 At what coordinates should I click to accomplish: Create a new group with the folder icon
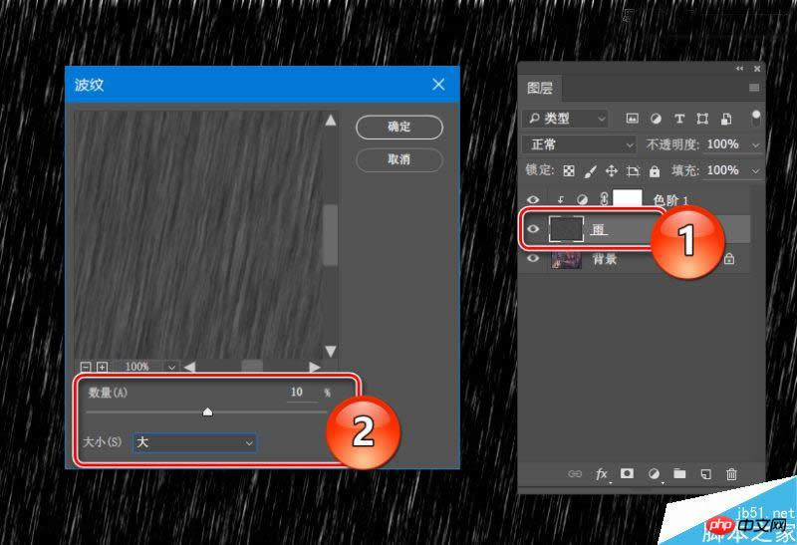[679, 475]
